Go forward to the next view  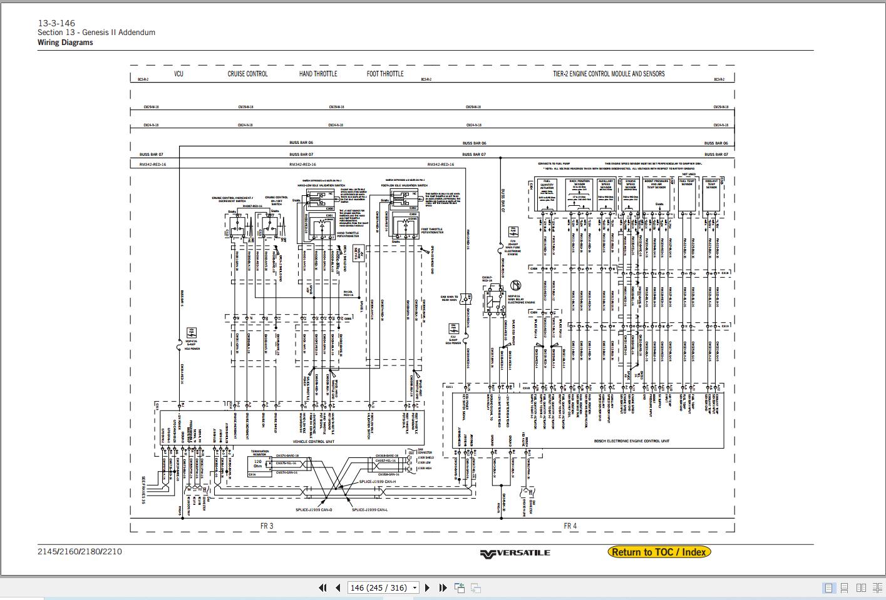(476, 587)
